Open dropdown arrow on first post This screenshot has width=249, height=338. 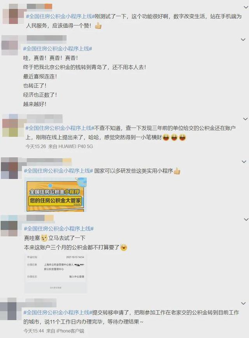(x=246, y=7)
